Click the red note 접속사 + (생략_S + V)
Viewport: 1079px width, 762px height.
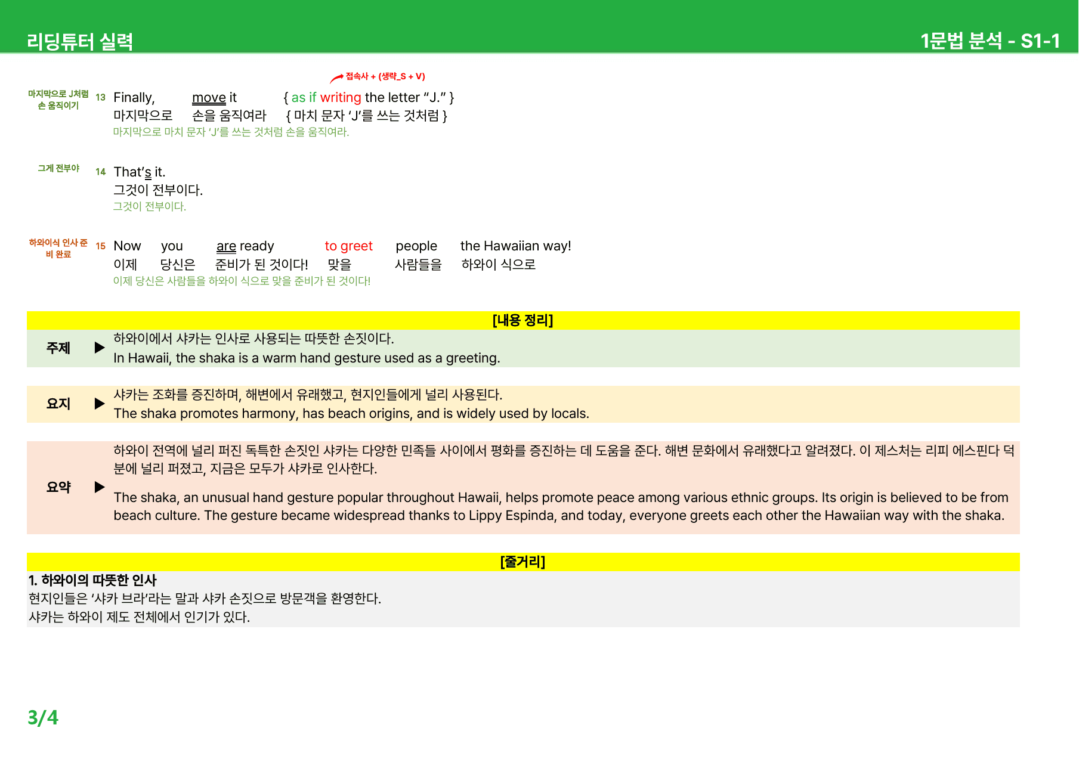click(x=385, y=76)
